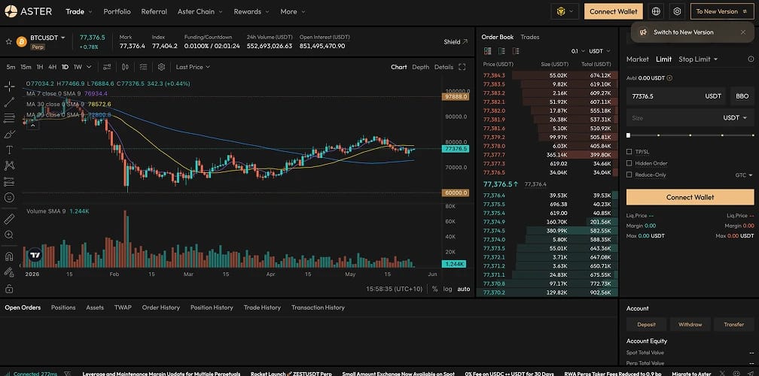Image resolution: width=759 pixels, height=376 pixels.
Task: Click the Deposit button
Action: pyautogui.click(x=646, y=324)
